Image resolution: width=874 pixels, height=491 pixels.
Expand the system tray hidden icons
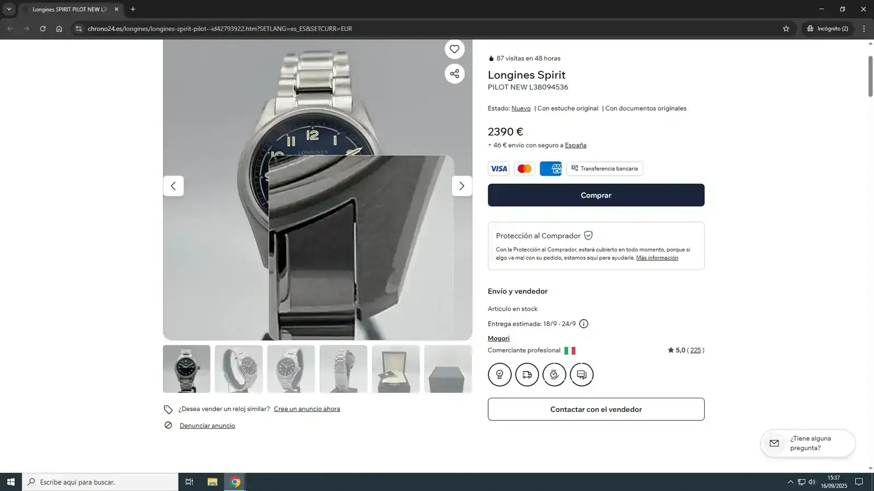click(790, 482)
